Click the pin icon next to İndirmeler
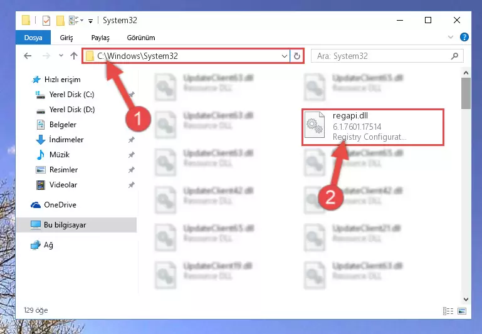 131,140
